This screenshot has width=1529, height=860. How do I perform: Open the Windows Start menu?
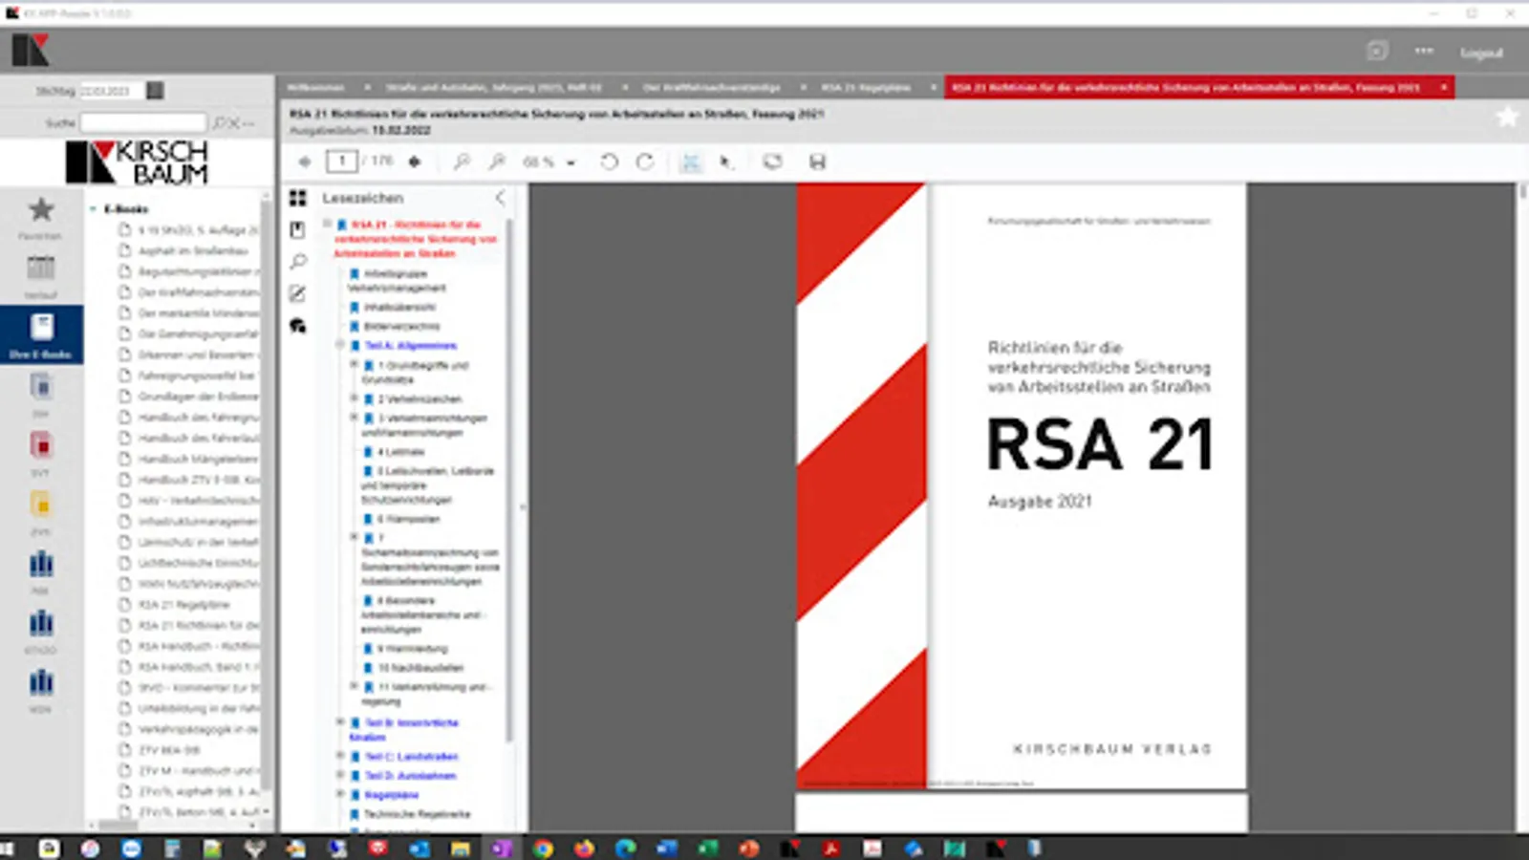pyautogui.click(x=8, y=848)
